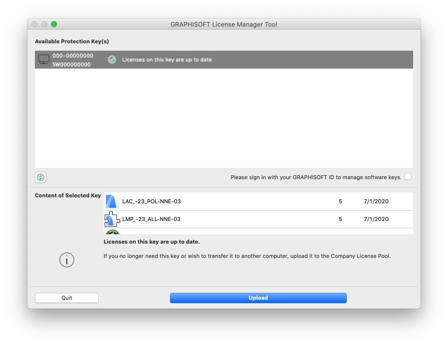Click the green checkmark status icon in key row
This screenshot has height=345, width=448.
pyautogui.click(x=112, y=60)
